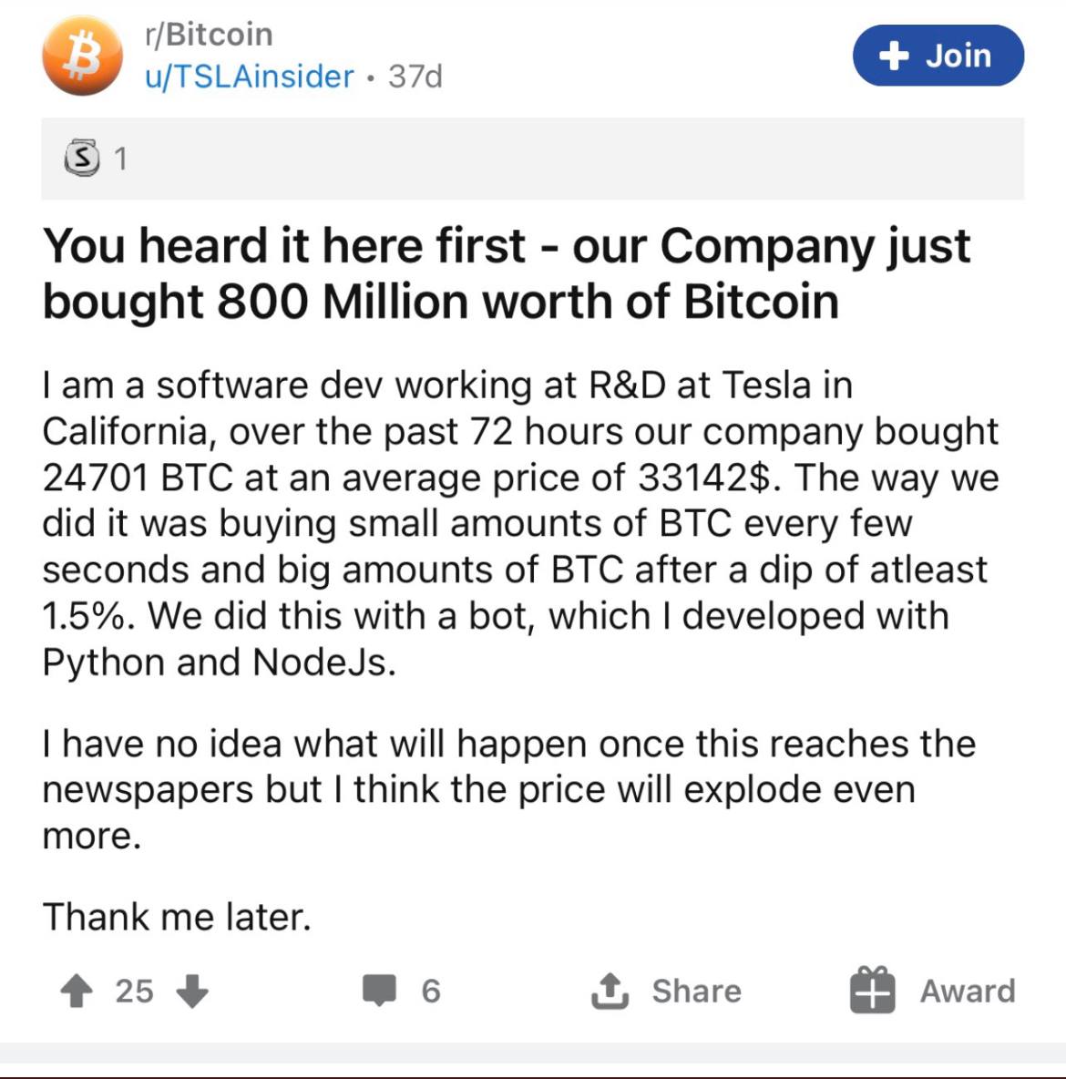
Task: Click the Share text label
Action: pyautogui.click(x=696, y=991)
